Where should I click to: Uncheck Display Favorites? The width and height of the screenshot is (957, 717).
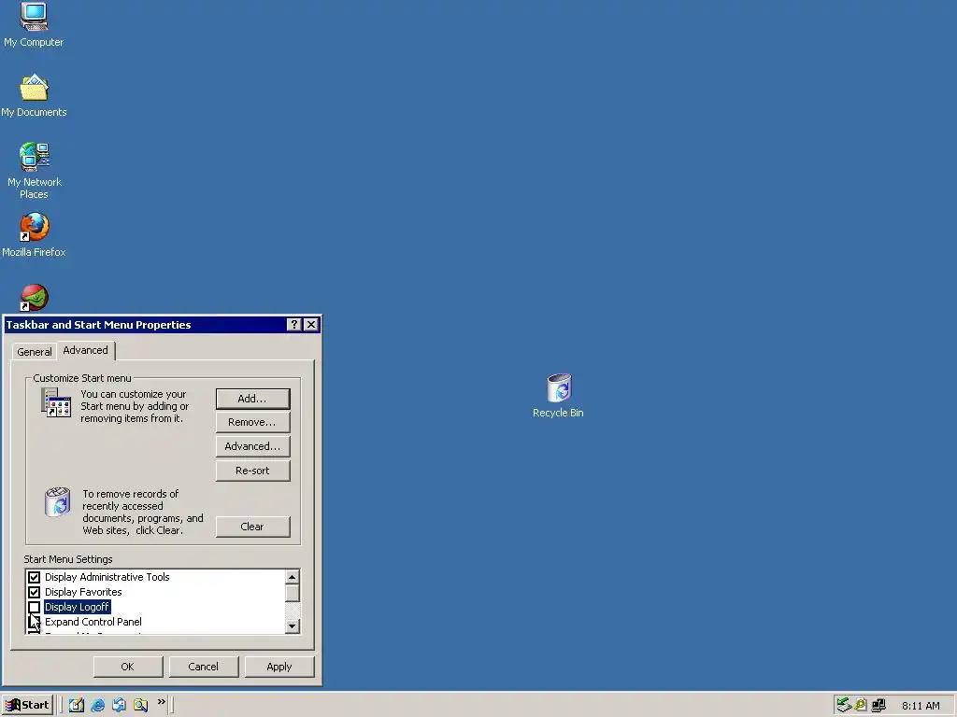(x=35, y=592)
